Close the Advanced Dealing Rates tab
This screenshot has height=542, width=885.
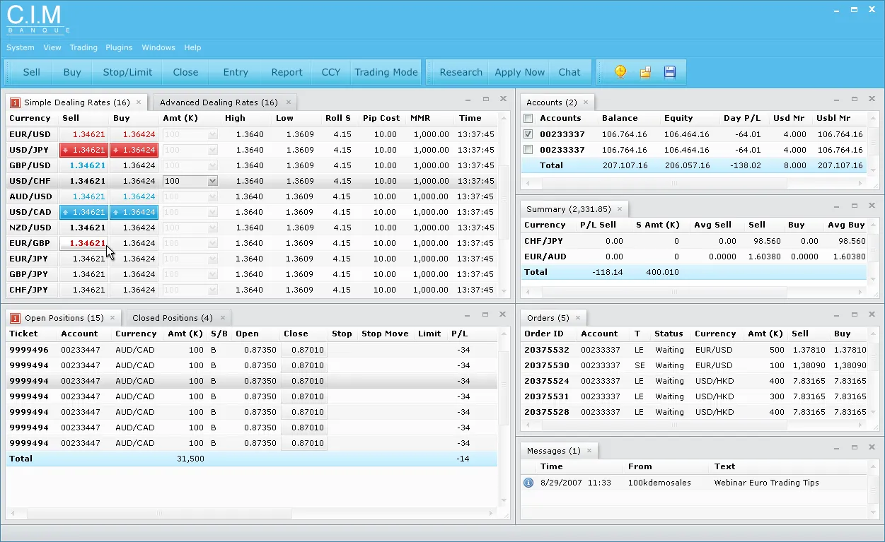288,102
